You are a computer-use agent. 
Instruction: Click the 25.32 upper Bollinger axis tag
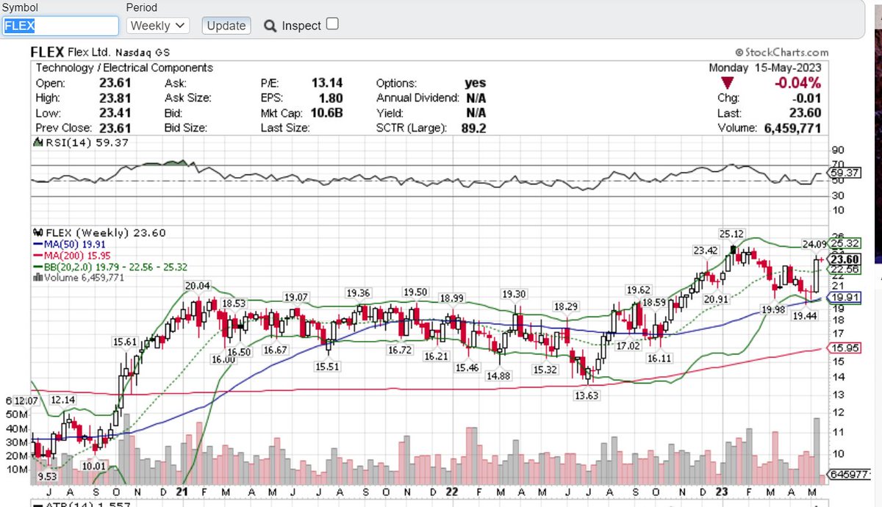pos(844,243)
